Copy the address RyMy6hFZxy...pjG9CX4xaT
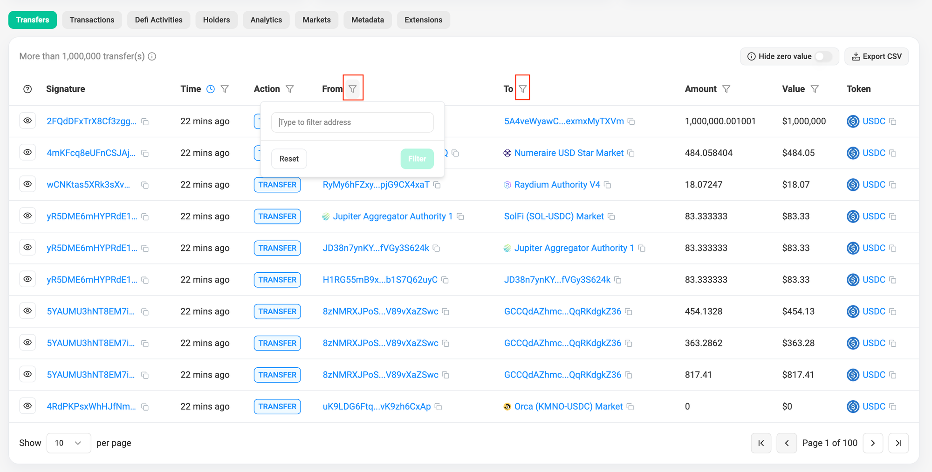Image resolution: width=932 pixels, height=472 pixels. 437,185
